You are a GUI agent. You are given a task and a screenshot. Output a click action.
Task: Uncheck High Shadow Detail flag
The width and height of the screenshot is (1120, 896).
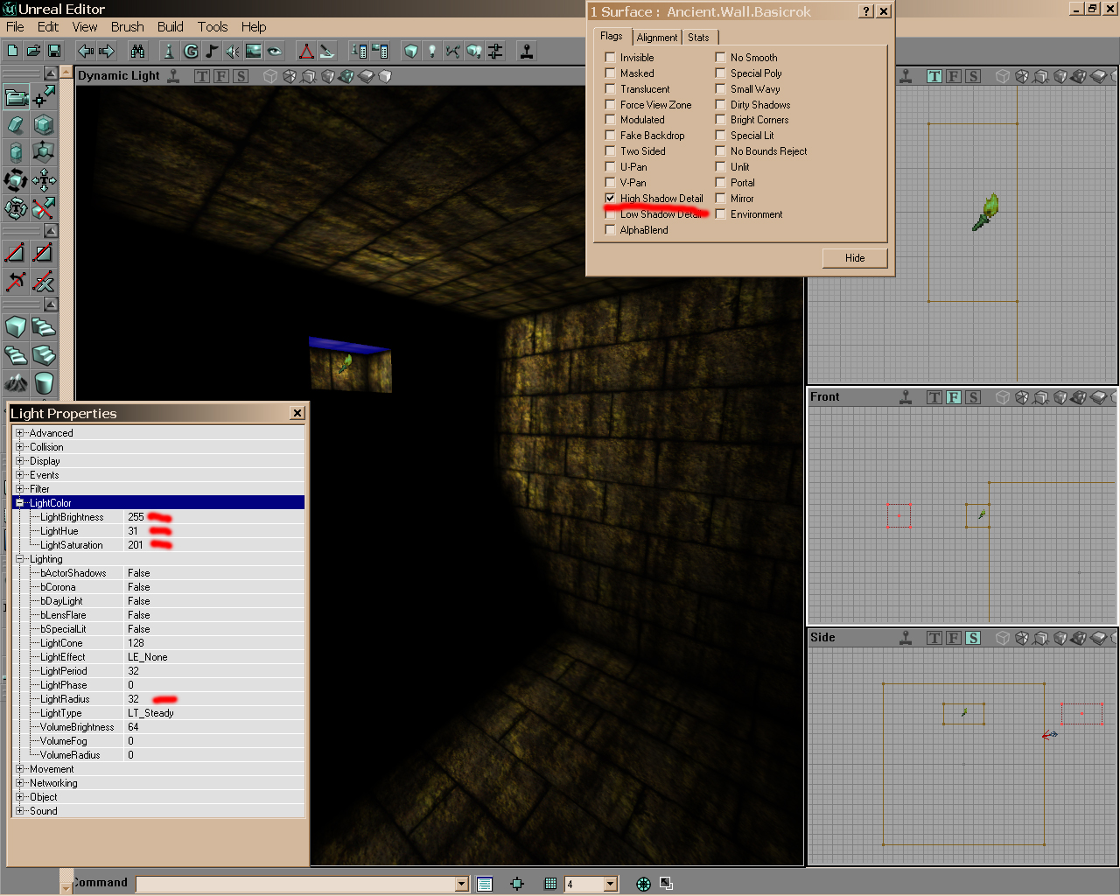[x=611, y=199]
